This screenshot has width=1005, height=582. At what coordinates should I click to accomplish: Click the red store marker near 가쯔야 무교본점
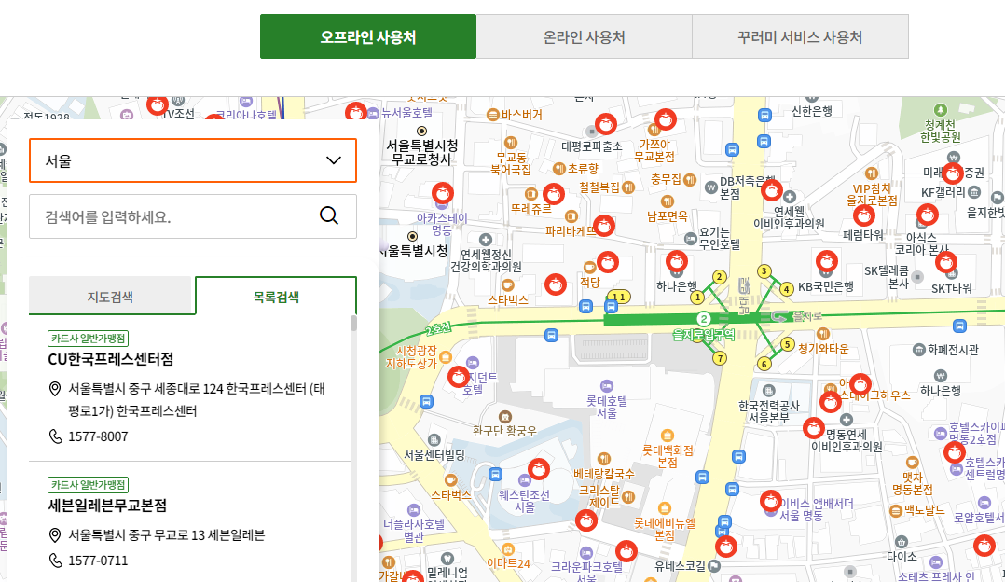[x=666, y=119]
